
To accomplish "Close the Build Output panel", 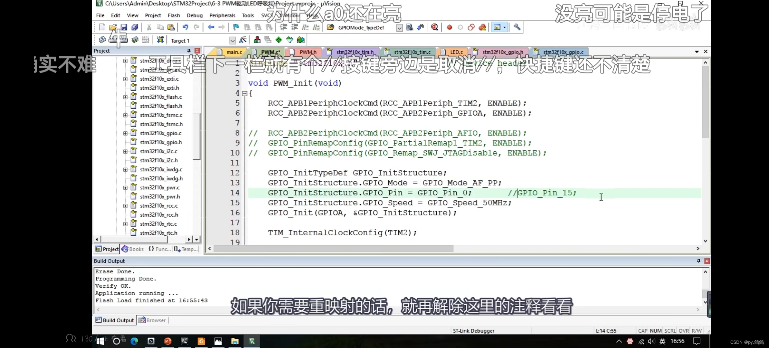I will point(707,261).
